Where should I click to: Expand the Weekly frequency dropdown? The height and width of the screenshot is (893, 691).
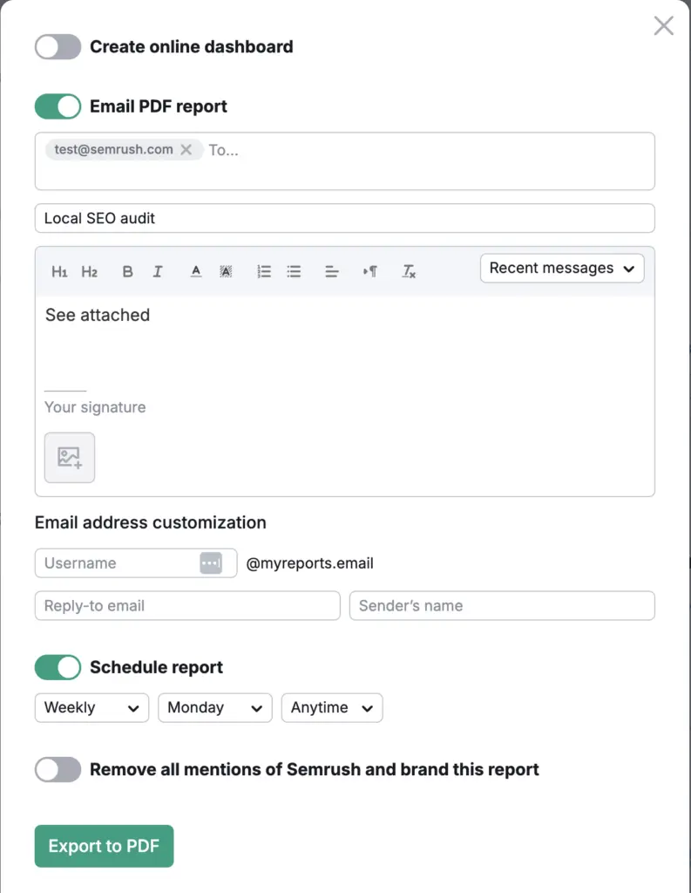91,708
